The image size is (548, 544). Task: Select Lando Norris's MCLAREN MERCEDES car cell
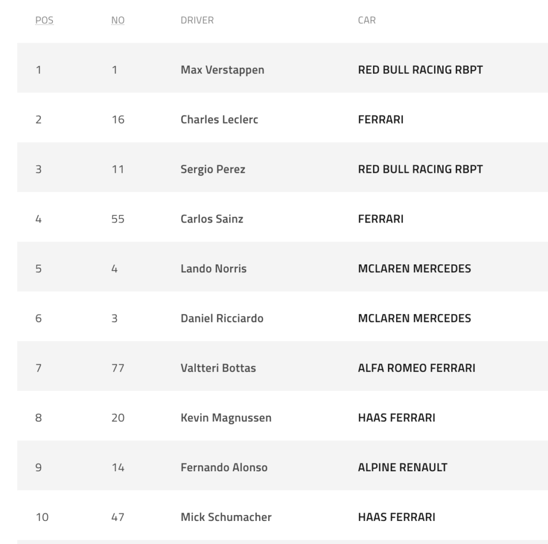(x=414, y=269)
